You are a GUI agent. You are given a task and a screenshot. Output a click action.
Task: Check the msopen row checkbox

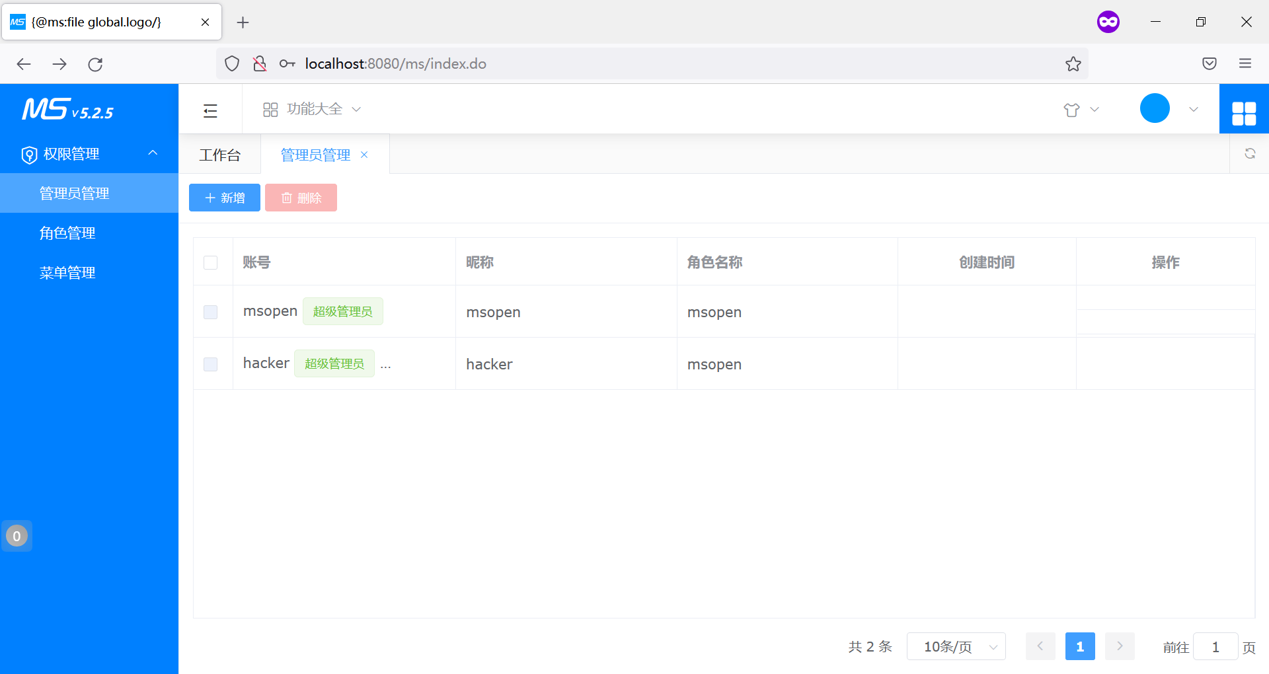(210, 312)
